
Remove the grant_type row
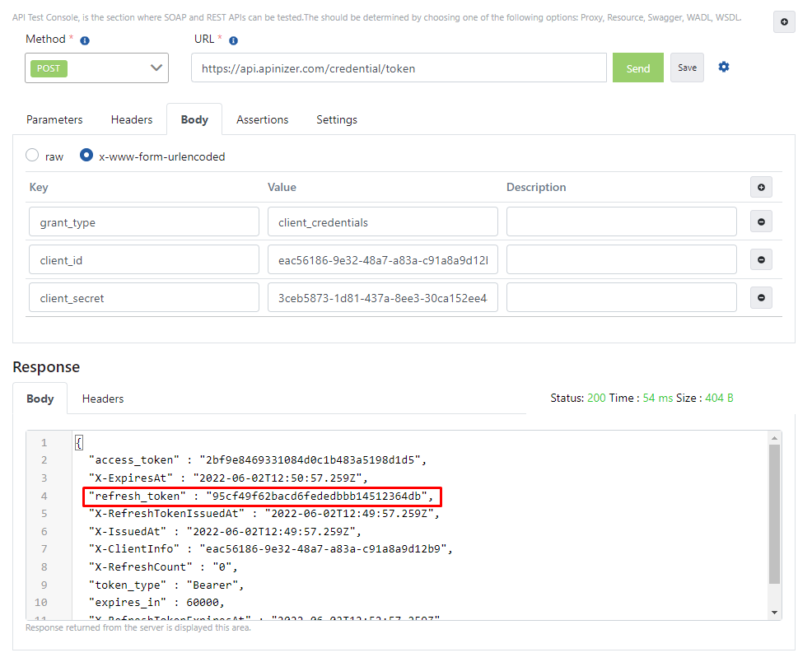[761, 222]
